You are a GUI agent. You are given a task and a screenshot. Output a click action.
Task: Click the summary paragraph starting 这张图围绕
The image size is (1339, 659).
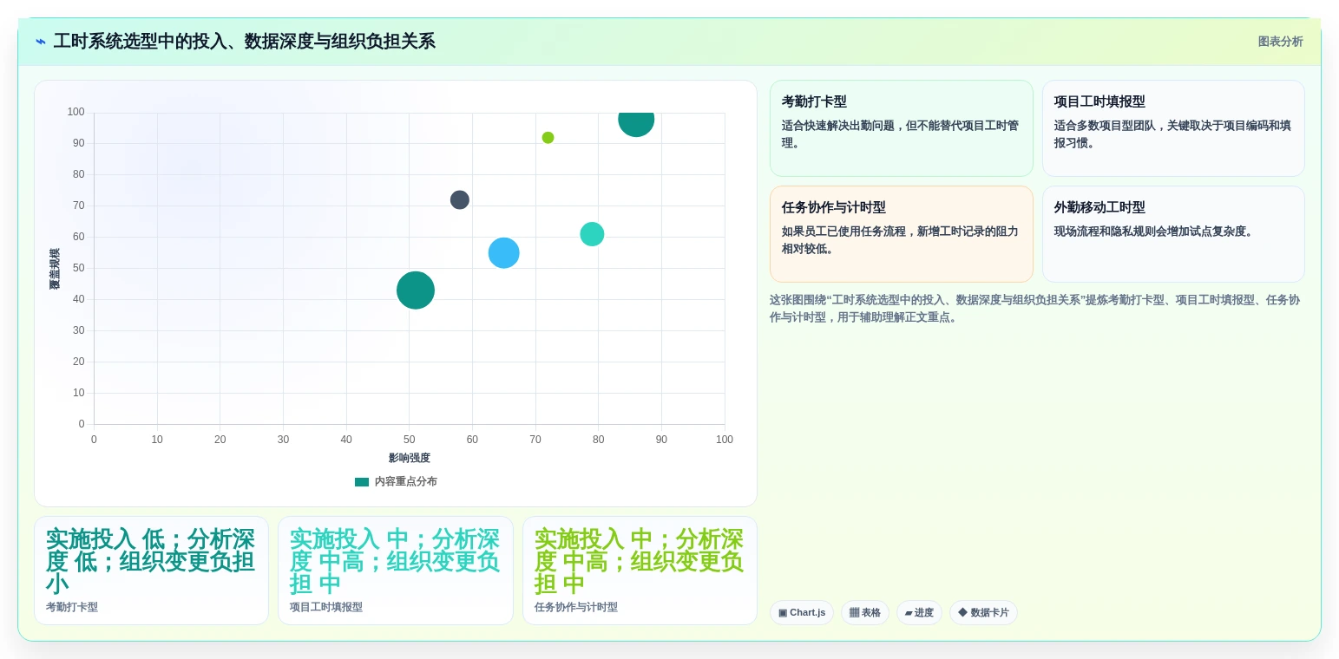1036,309
